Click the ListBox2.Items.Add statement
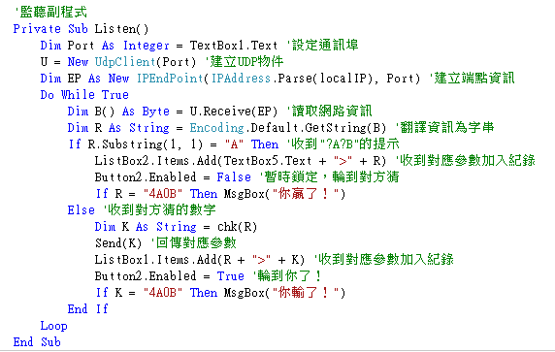This screenshot has width=555, height=352. click(x=241, y=161)
